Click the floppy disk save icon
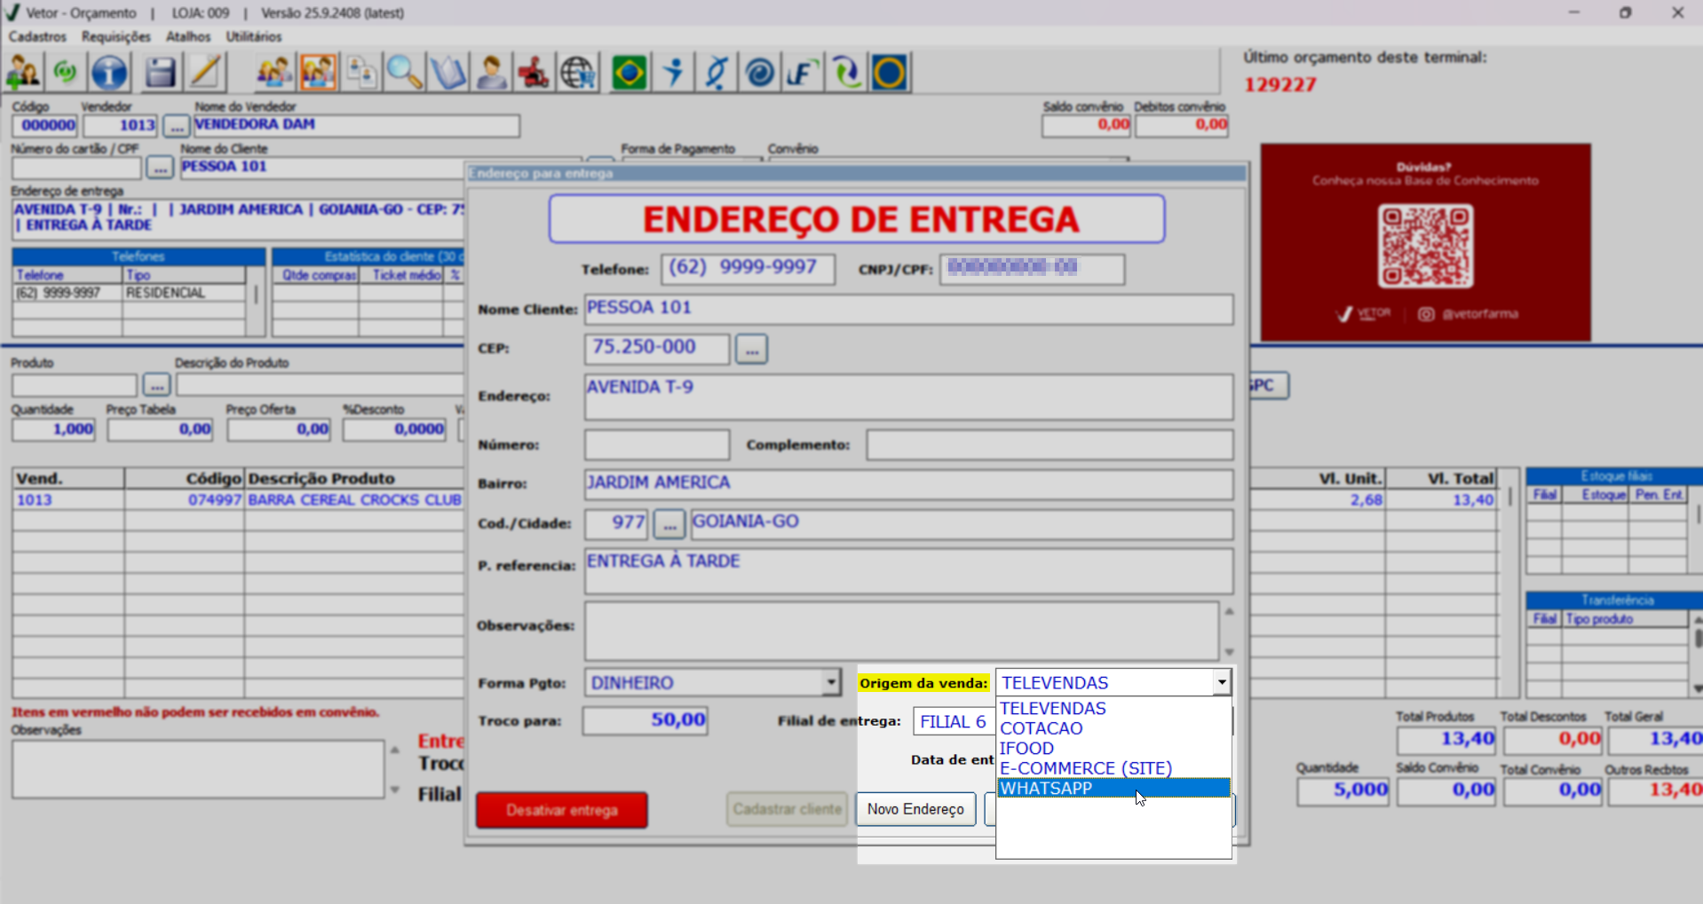 point(160,73)
